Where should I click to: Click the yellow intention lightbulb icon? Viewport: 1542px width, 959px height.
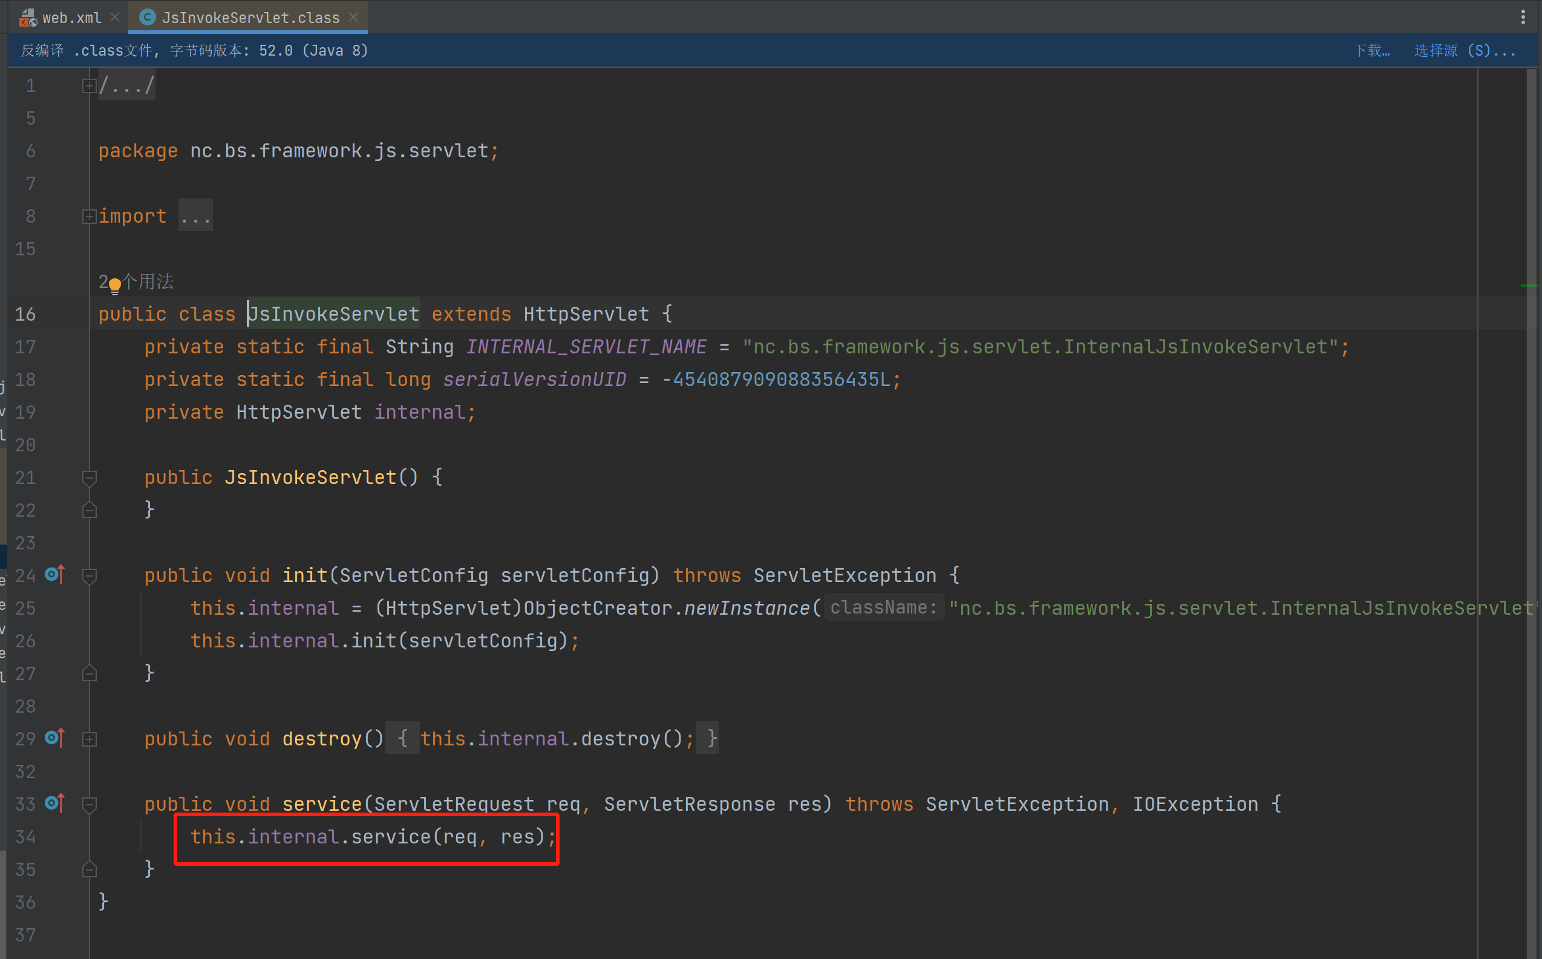[x=115, y=286]
